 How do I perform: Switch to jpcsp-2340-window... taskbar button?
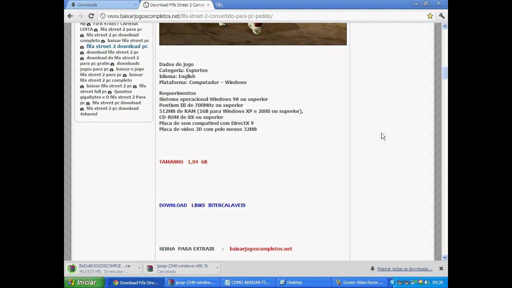click(x=192, y=282)
